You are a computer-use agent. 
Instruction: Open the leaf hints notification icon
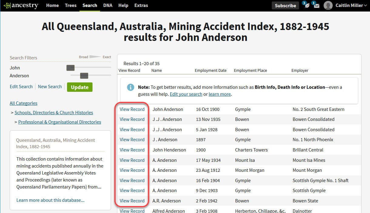point(306,5)
